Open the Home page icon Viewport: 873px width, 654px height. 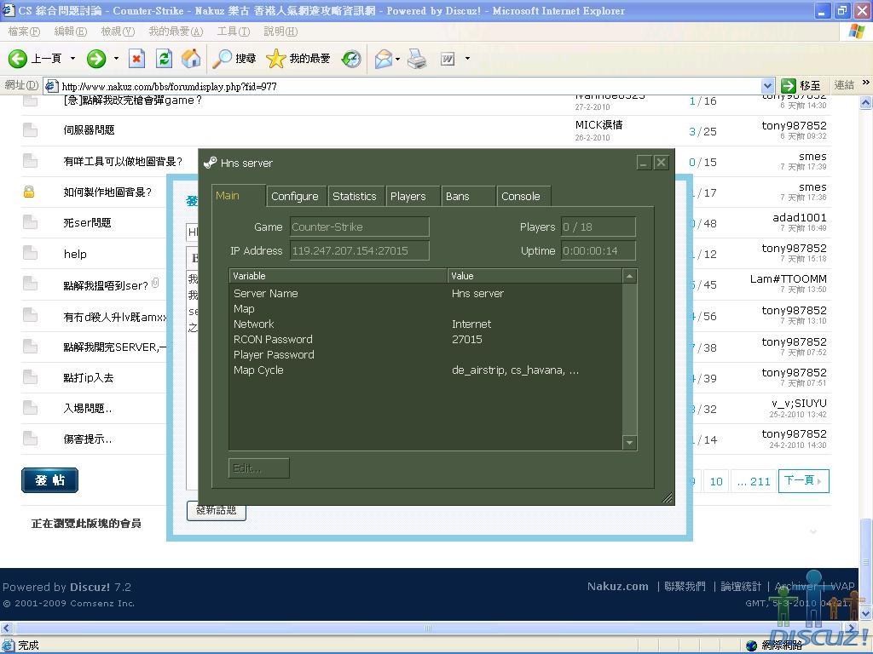click(191, 59)
